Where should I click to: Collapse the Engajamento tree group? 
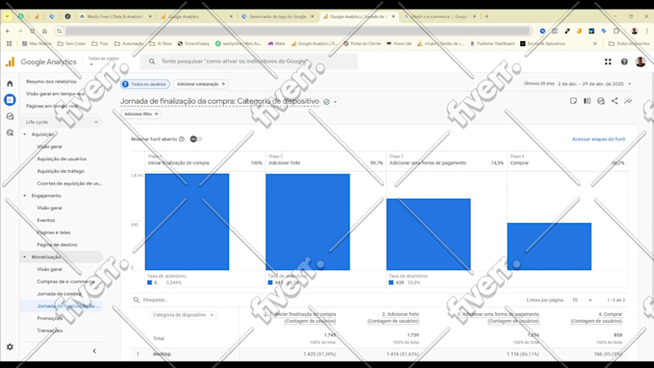[x=25, y=195]
